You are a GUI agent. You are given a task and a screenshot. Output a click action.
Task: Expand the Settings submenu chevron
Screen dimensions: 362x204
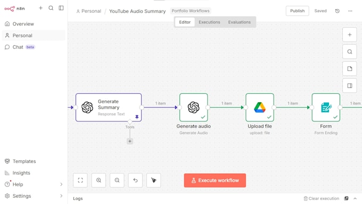61,196
